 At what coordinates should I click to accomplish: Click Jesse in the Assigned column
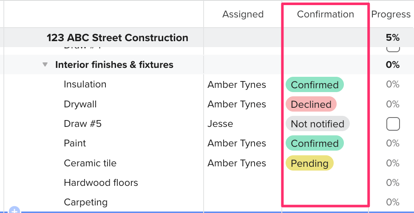[x=220, y=124]
